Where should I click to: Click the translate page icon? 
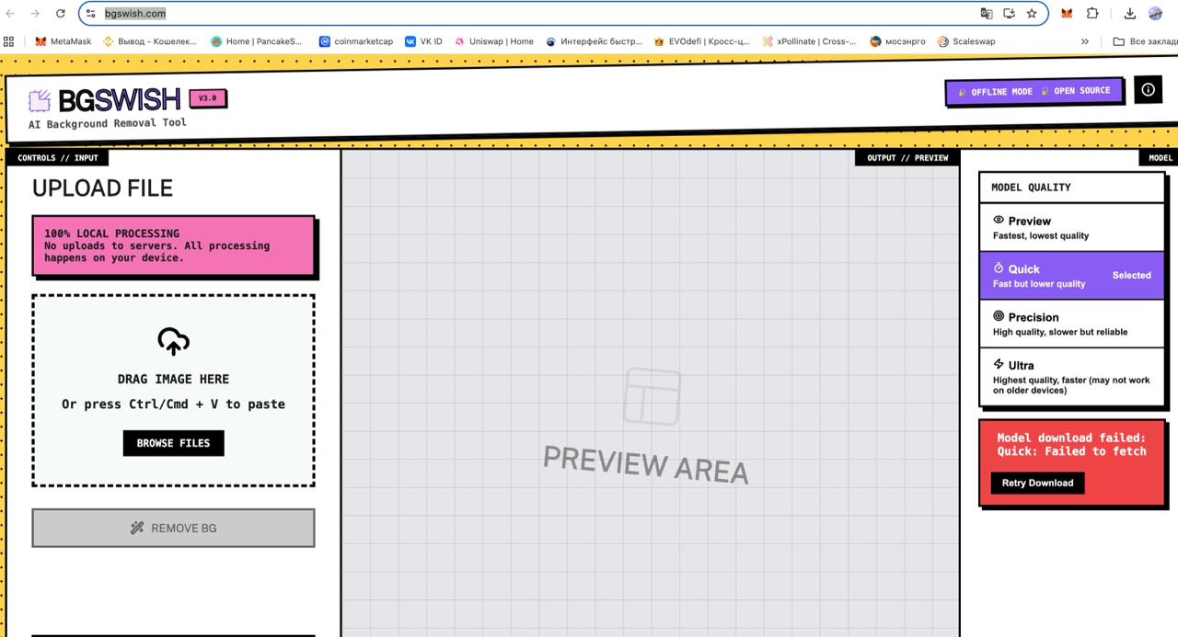[987, 14]
